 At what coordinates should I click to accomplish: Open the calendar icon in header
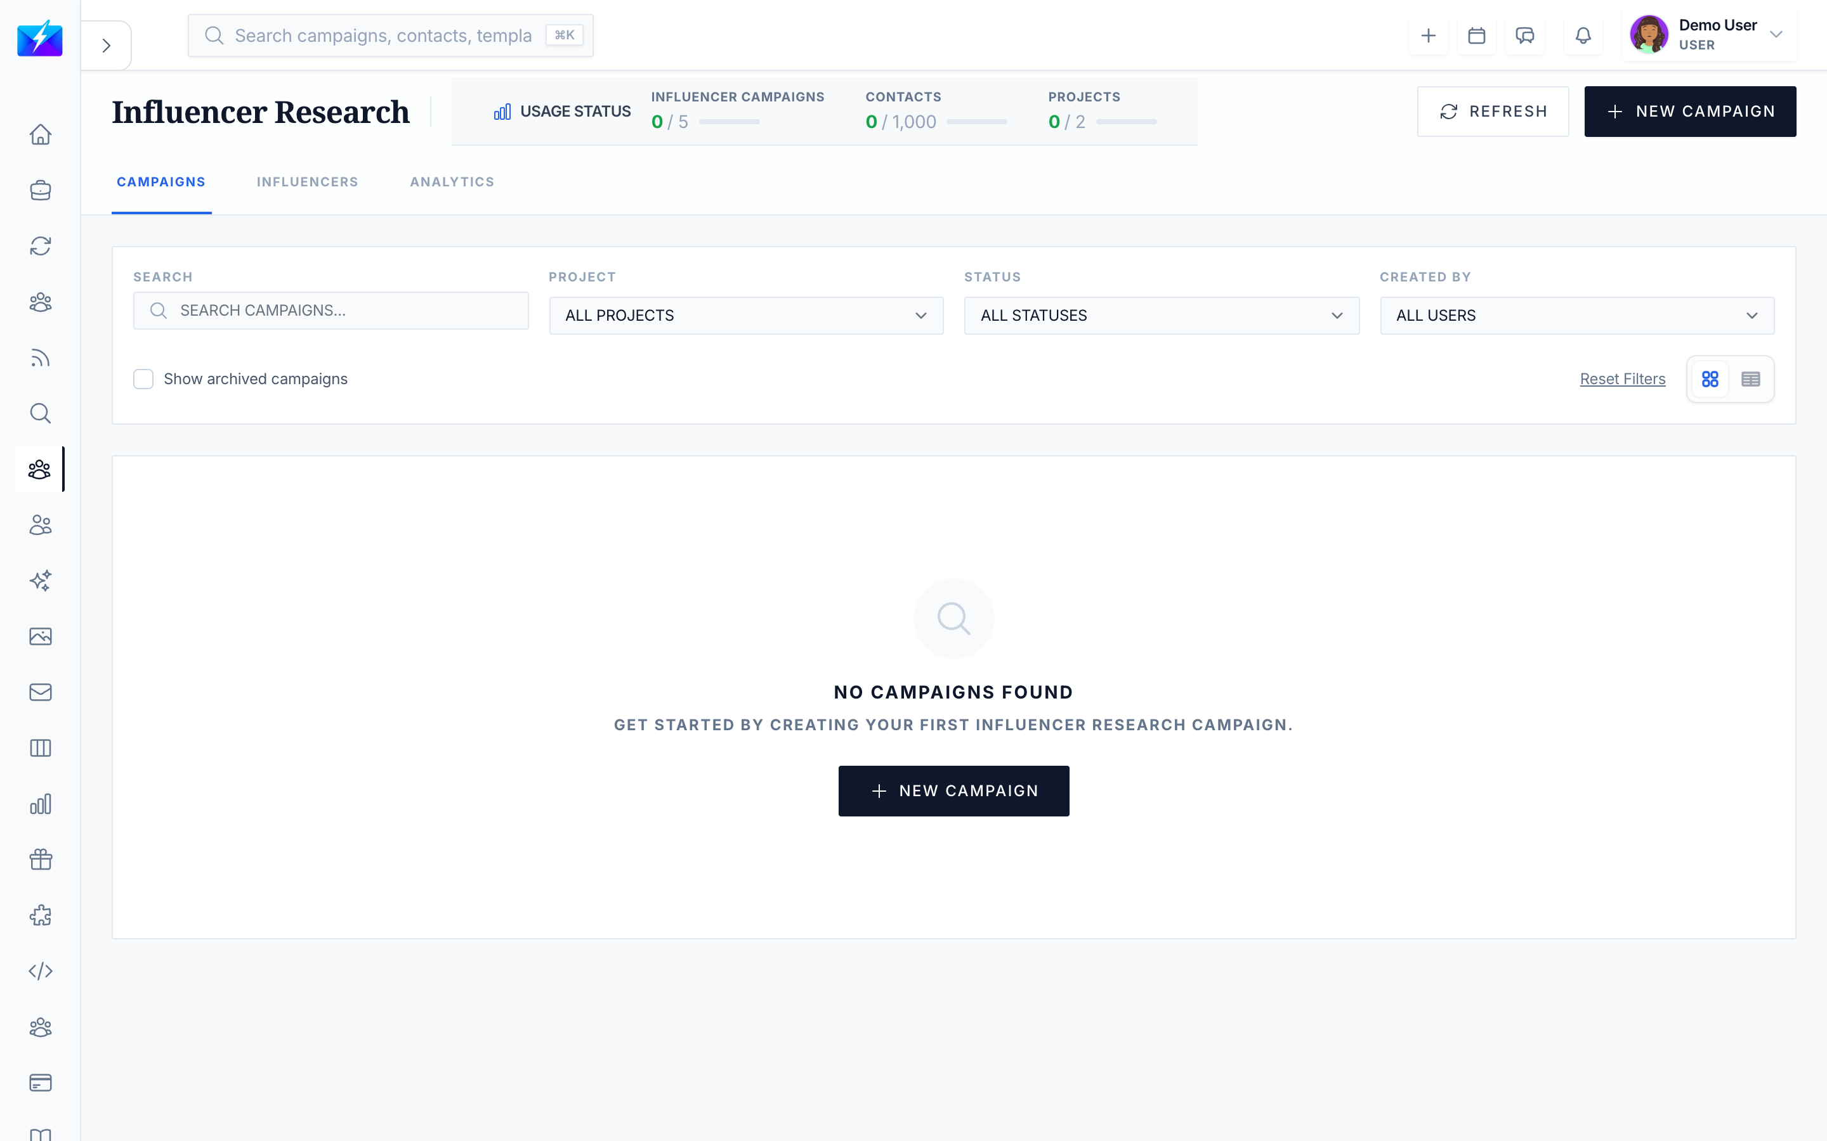1477,35
